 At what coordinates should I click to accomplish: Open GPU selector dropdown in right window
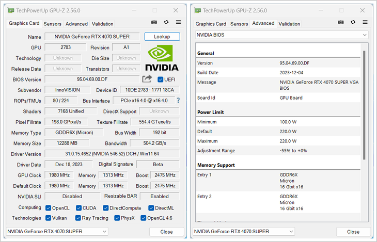pos(244,232)
